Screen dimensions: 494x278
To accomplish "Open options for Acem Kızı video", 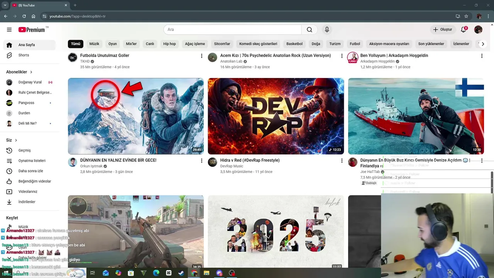I will click(342, 56).
